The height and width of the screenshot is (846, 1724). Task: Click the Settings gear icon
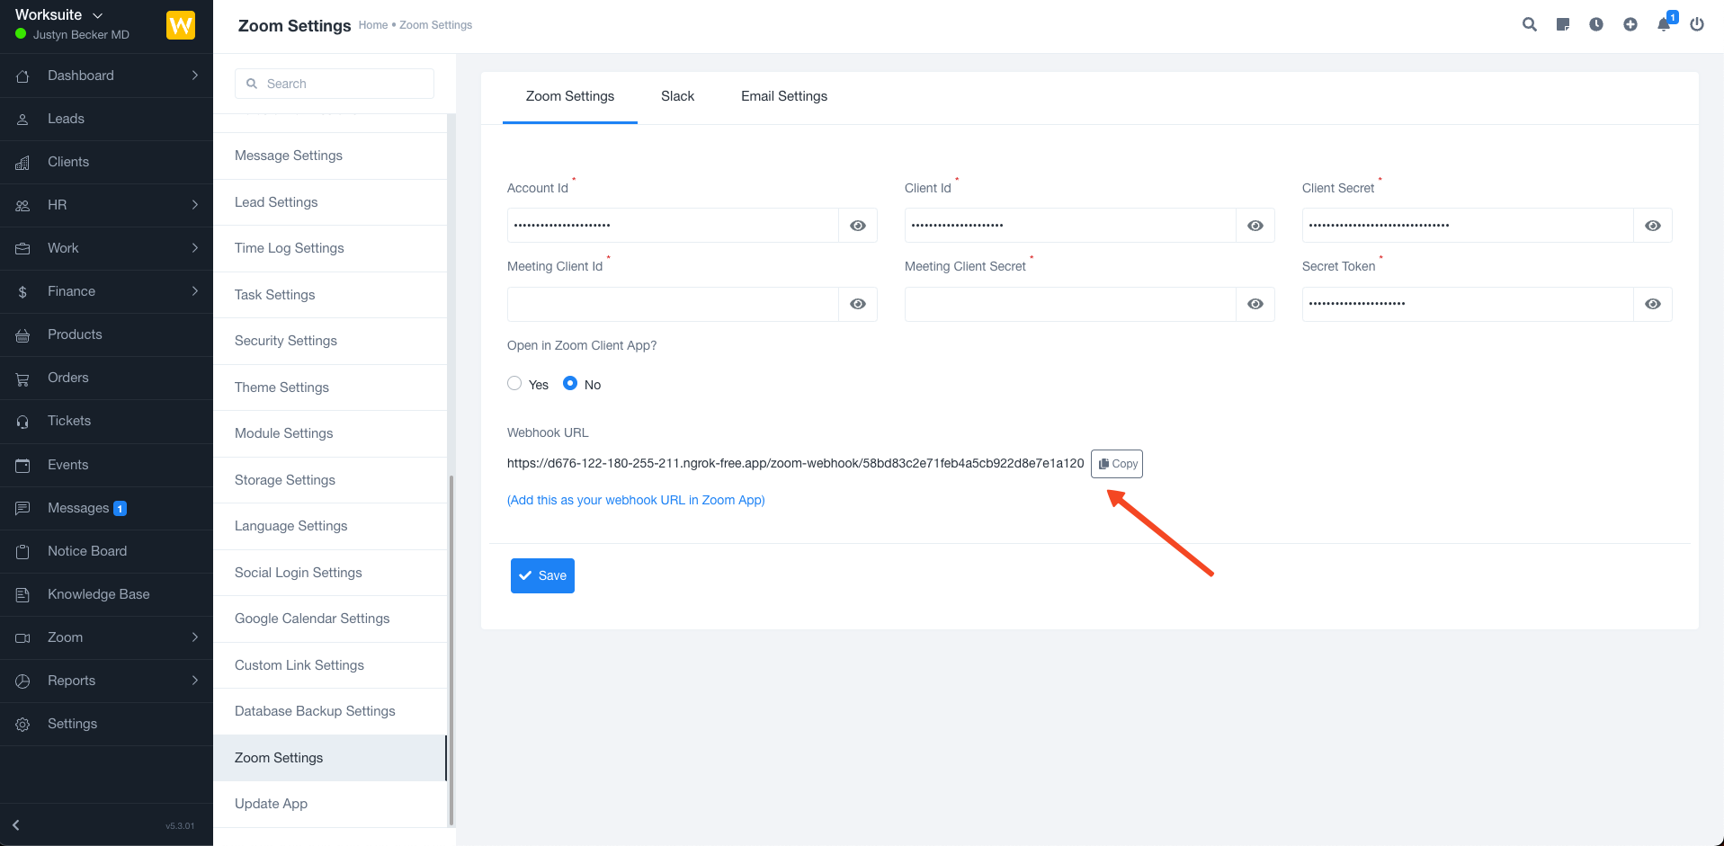coord(22,725)
